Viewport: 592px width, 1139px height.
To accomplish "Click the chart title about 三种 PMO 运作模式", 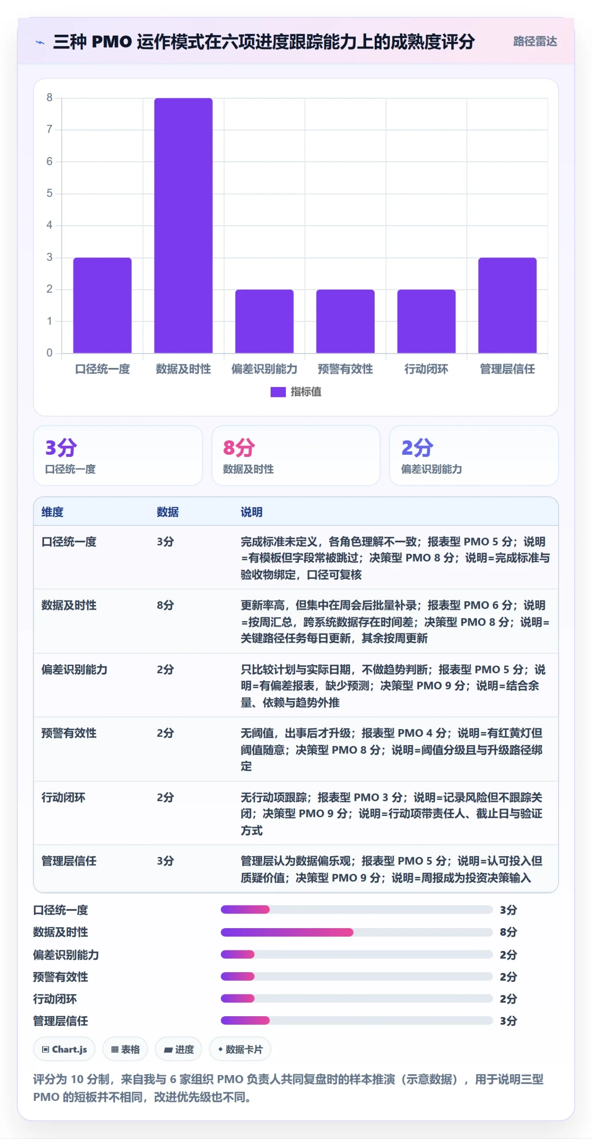I will coord(264,41).
